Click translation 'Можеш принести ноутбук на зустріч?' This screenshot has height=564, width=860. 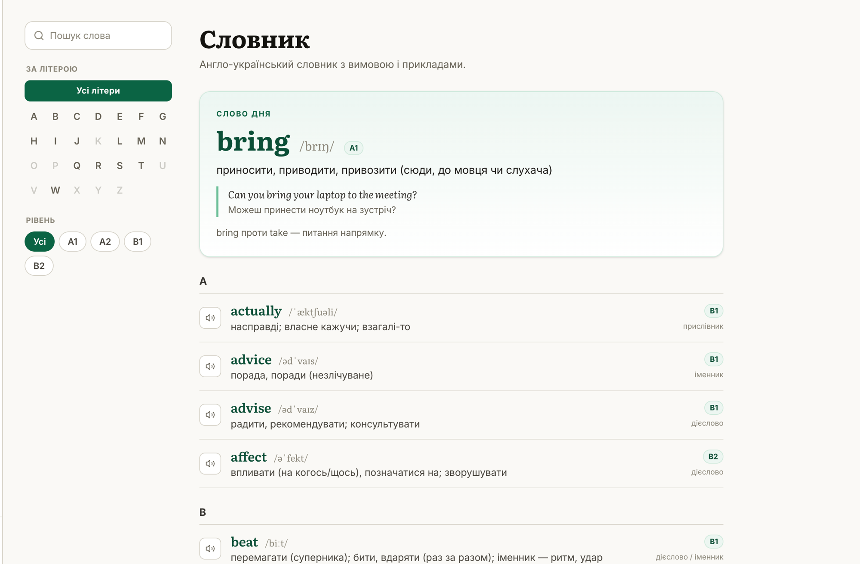point(312,210)
